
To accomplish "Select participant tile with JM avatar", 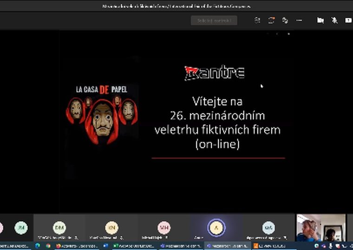I will [21, 228].
